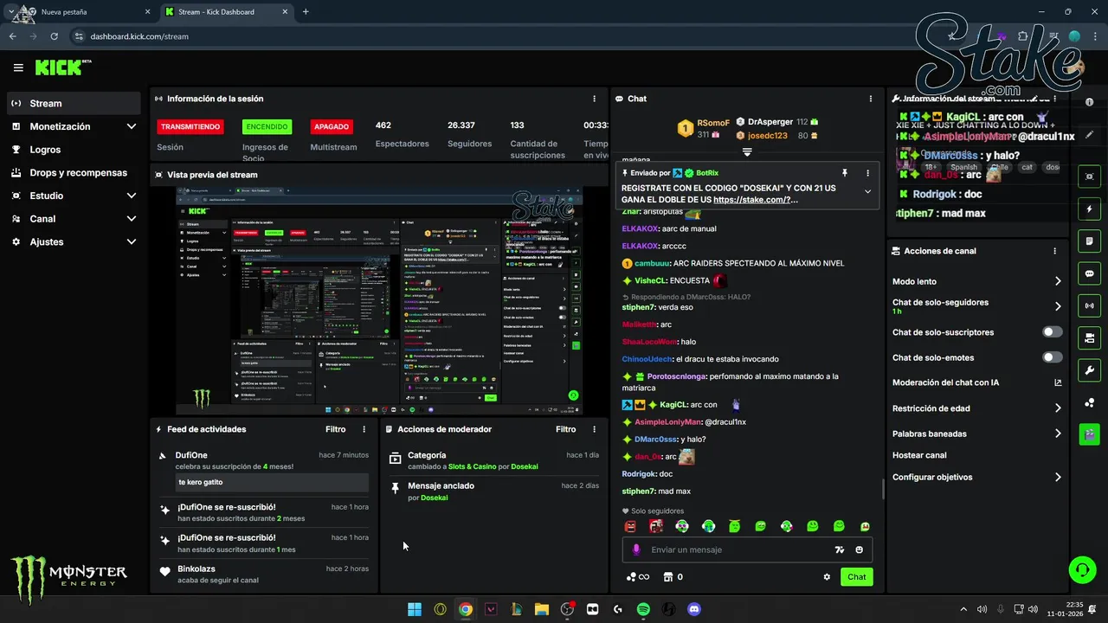Open Discord from the taskbar
Image resolution: width=1108 pixels, height=623 pixels.
(x=693, y=609)
